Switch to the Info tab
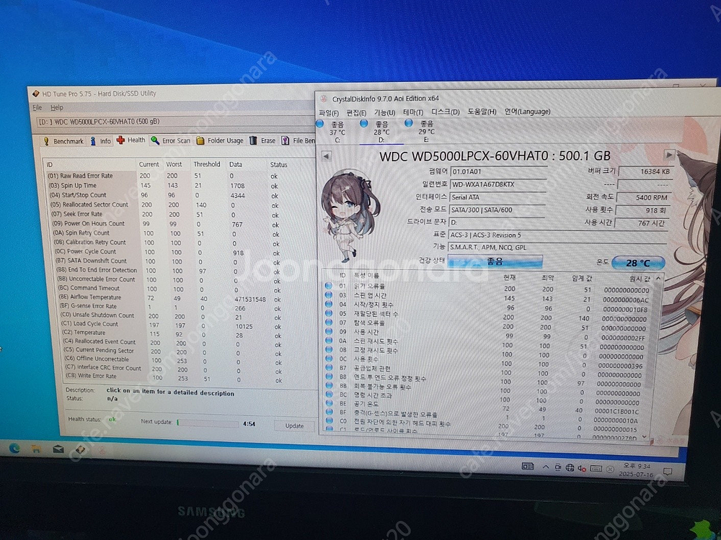This screenshot has height=540, width=721. pos(101,140)
